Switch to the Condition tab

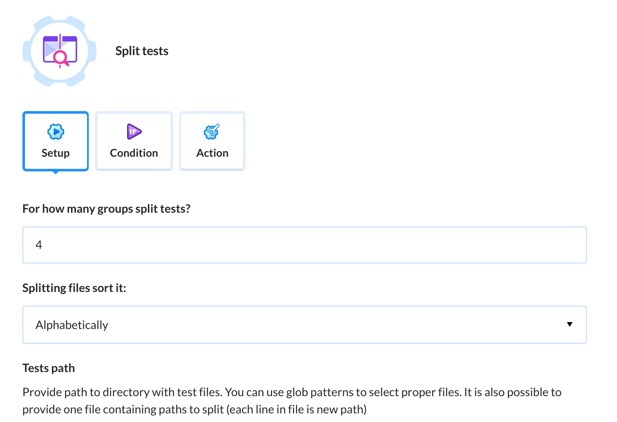click(x=134, y=141)
